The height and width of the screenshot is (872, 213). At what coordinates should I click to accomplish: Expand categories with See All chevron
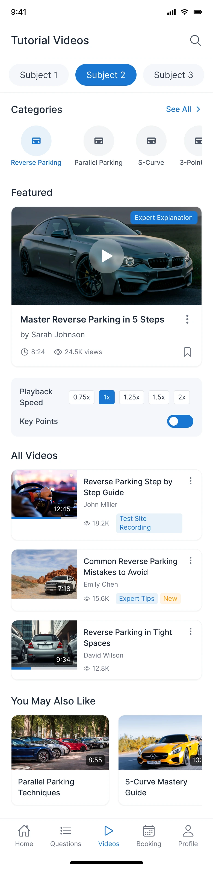[198, 109]
